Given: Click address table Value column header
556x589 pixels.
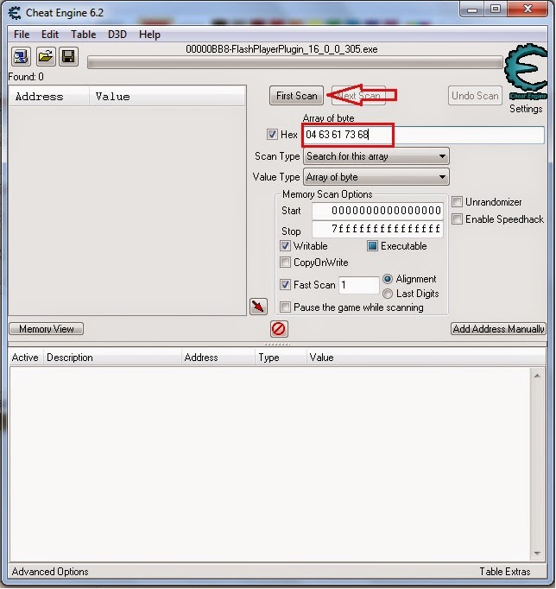Looking at the screenshot, I should coord(426,358).
